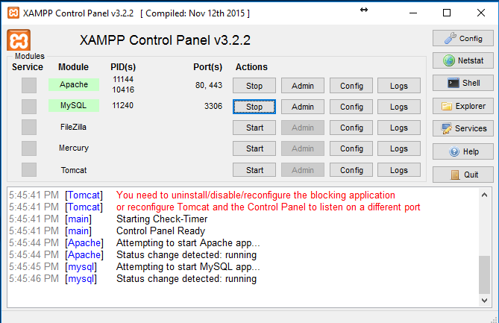
Task: Toggle Mercury service install checkbox
Action: [29, 148]
